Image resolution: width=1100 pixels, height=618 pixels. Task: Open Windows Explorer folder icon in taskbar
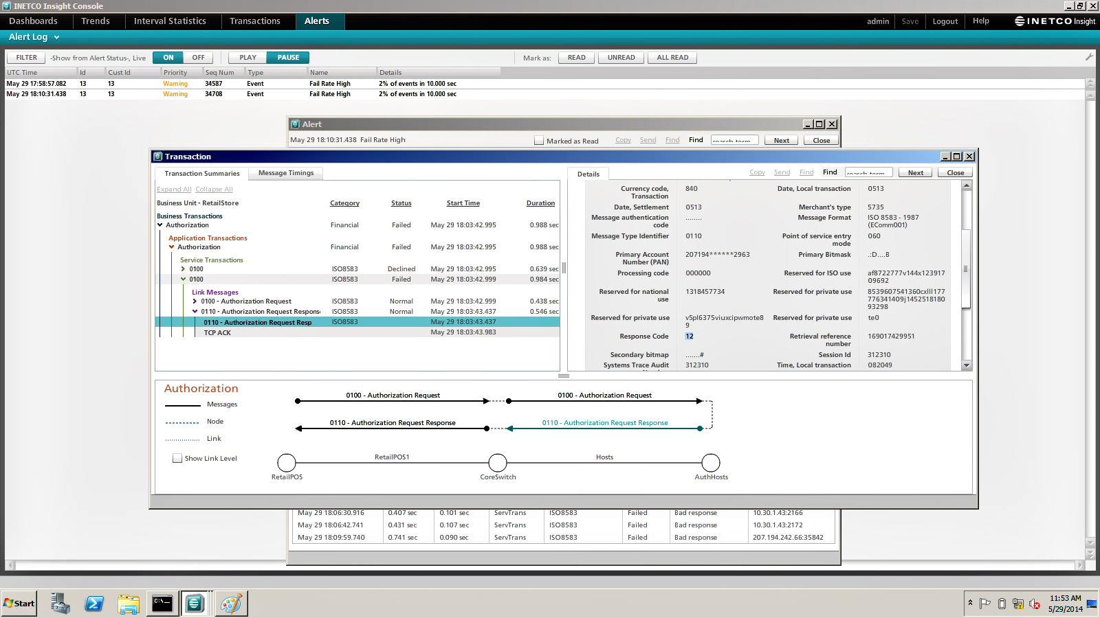coord(129,604)
